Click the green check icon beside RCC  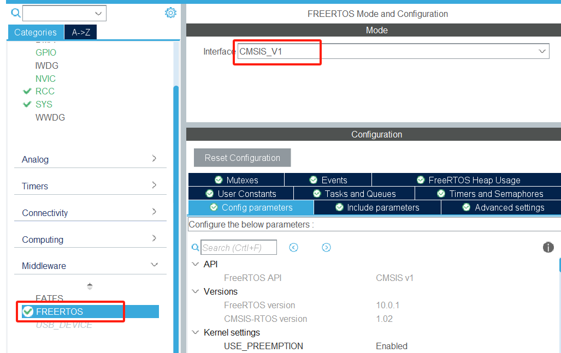pyautogui.click(x=27, y=91)
